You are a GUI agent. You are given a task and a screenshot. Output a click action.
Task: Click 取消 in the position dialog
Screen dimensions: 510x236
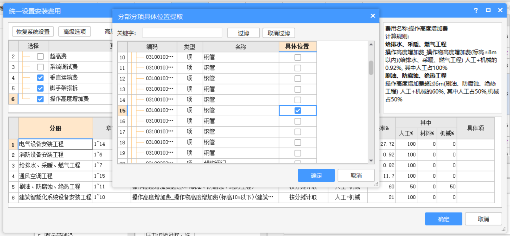(x=356, y=176)
